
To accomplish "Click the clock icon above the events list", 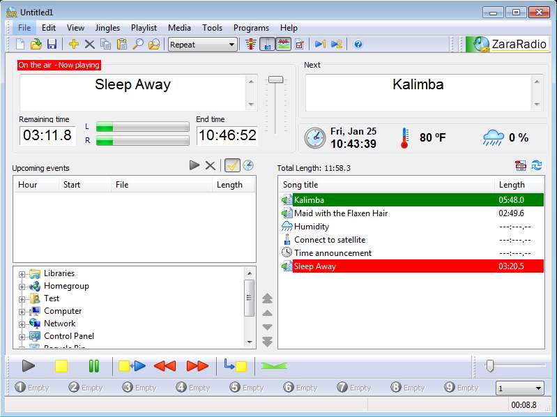I will (248, 165).
